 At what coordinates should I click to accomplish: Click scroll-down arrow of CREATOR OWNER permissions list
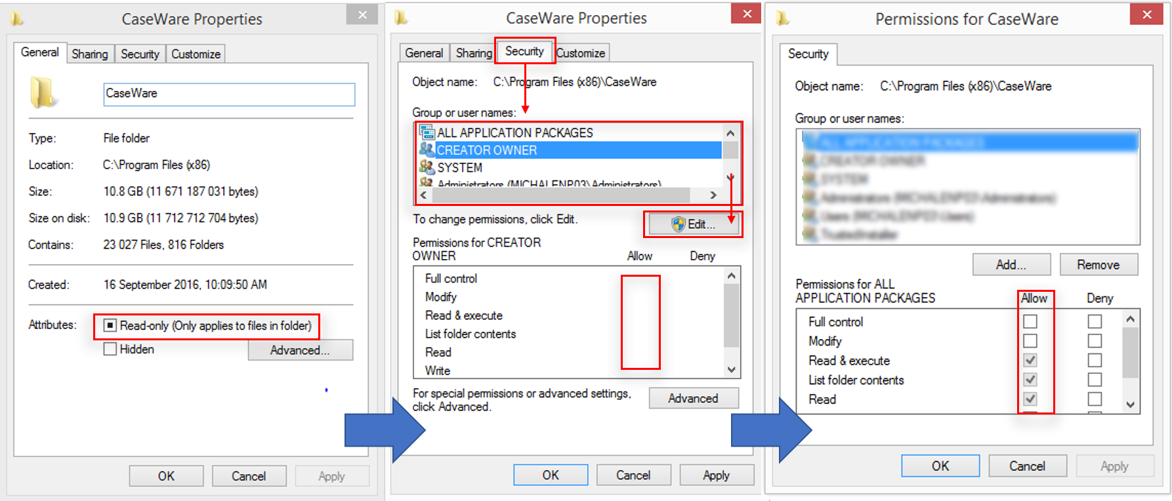[x=732, y=369]
